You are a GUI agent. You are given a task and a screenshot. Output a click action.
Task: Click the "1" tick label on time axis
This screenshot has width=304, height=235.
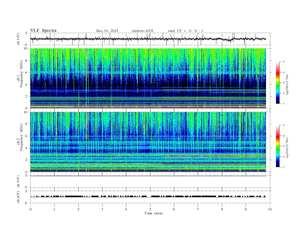tap(54, 209)
